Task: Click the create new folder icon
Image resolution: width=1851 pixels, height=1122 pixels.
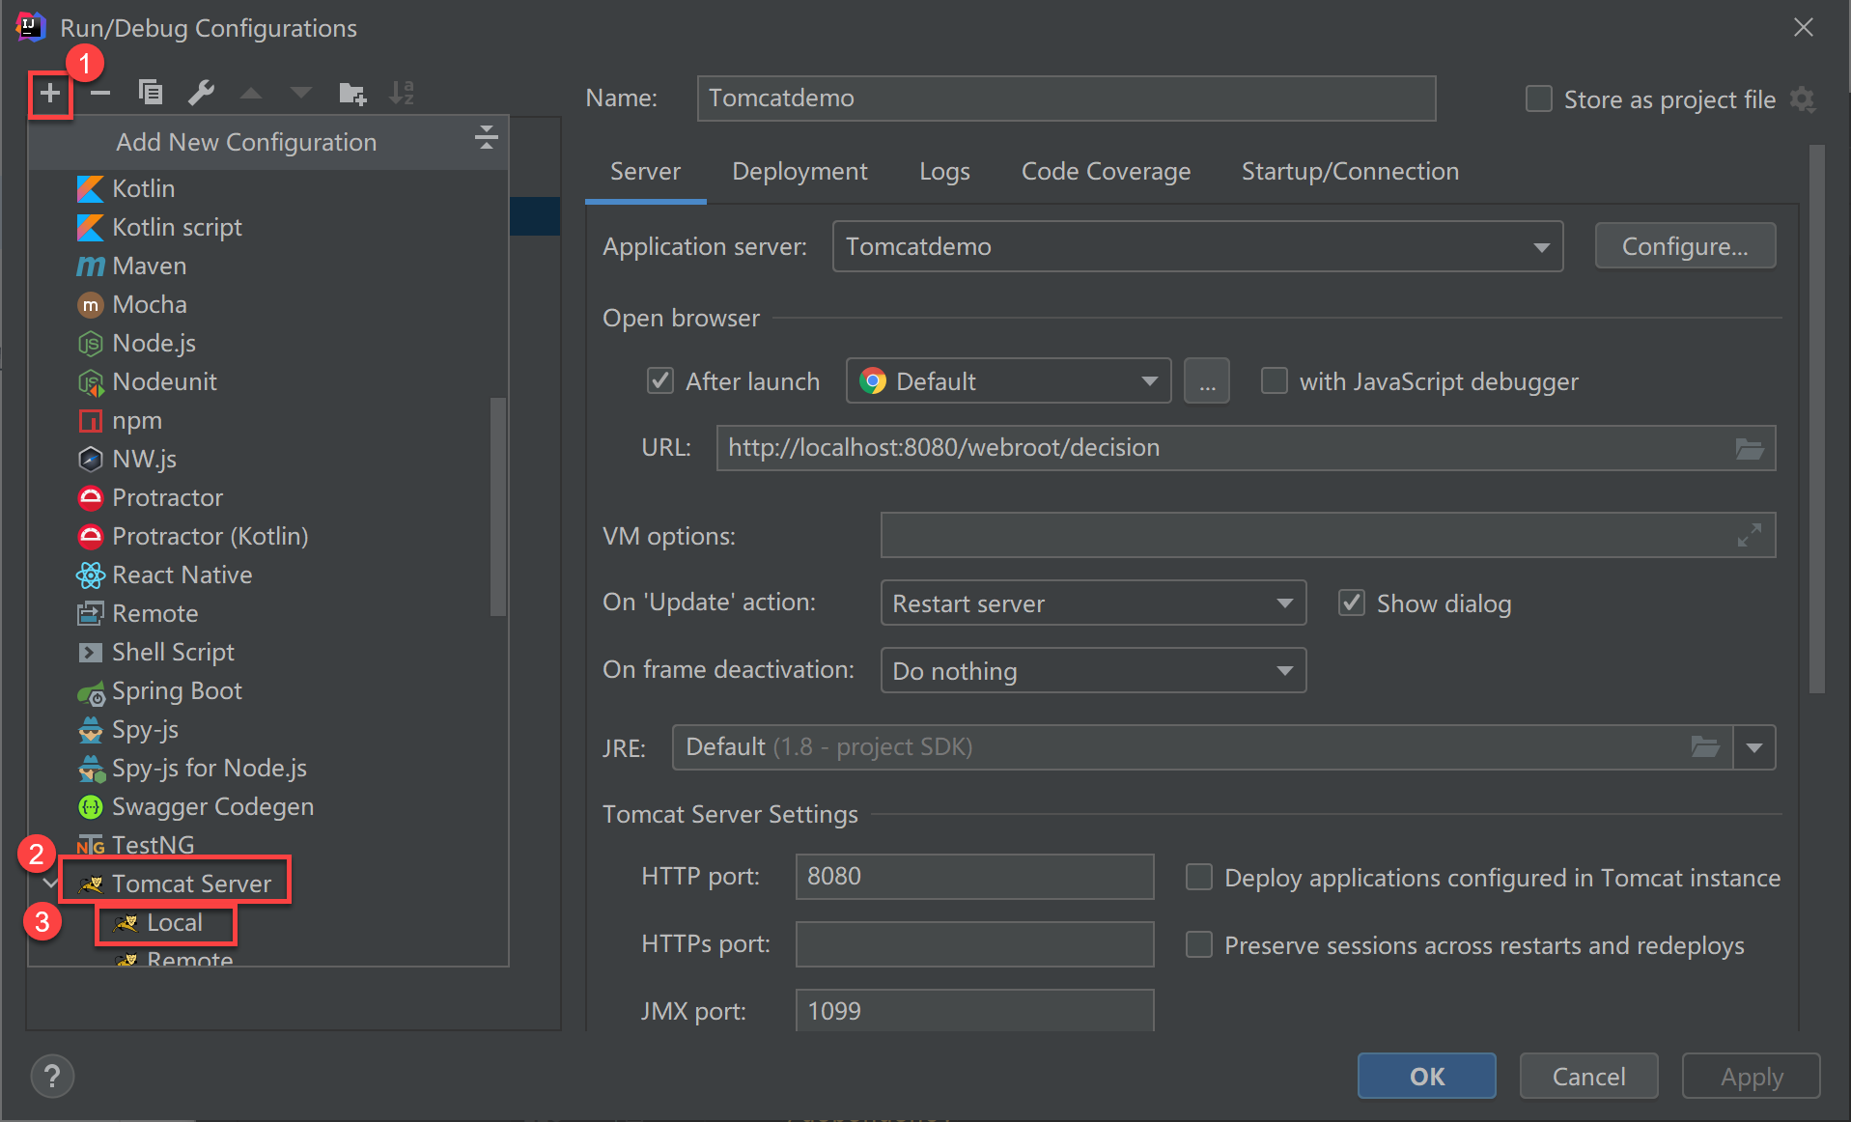Action: [x=352, y=94]
